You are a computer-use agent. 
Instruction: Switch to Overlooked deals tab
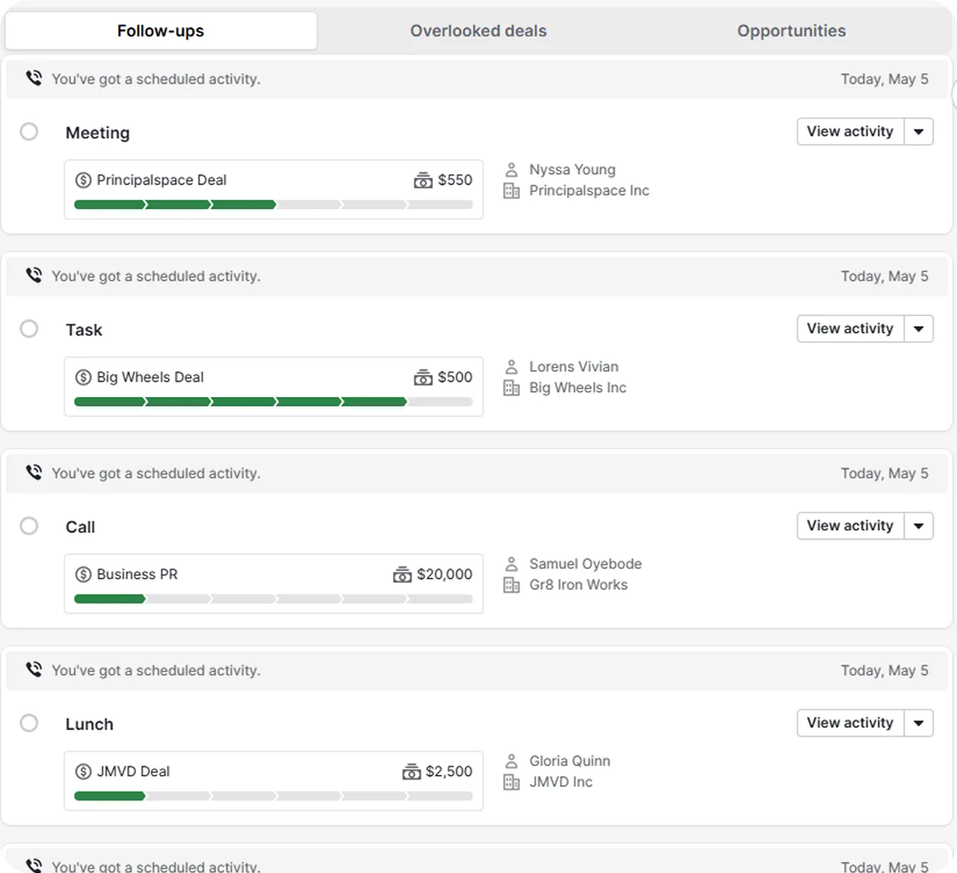[478, 31]
